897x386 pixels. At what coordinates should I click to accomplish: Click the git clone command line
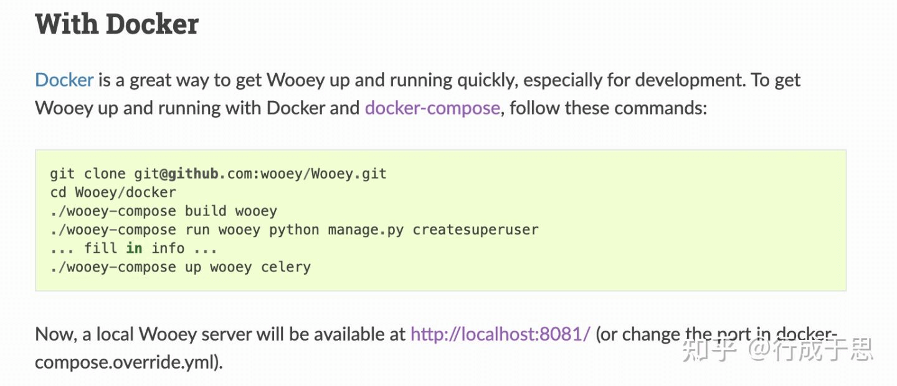tap(219, 174)
